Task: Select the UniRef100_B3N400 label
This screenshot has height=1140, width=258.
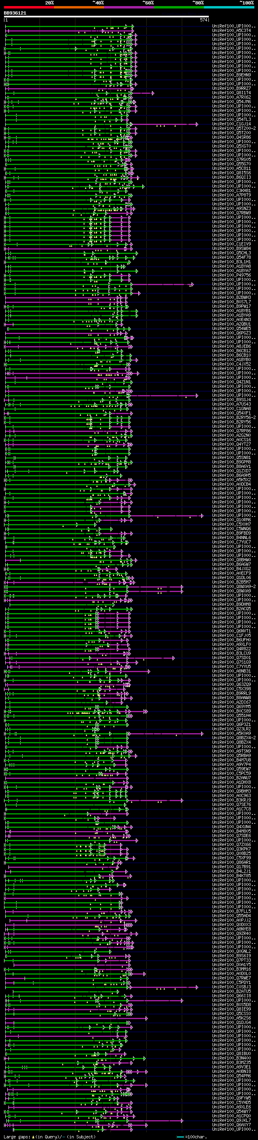Action: tap(231, 1058)
